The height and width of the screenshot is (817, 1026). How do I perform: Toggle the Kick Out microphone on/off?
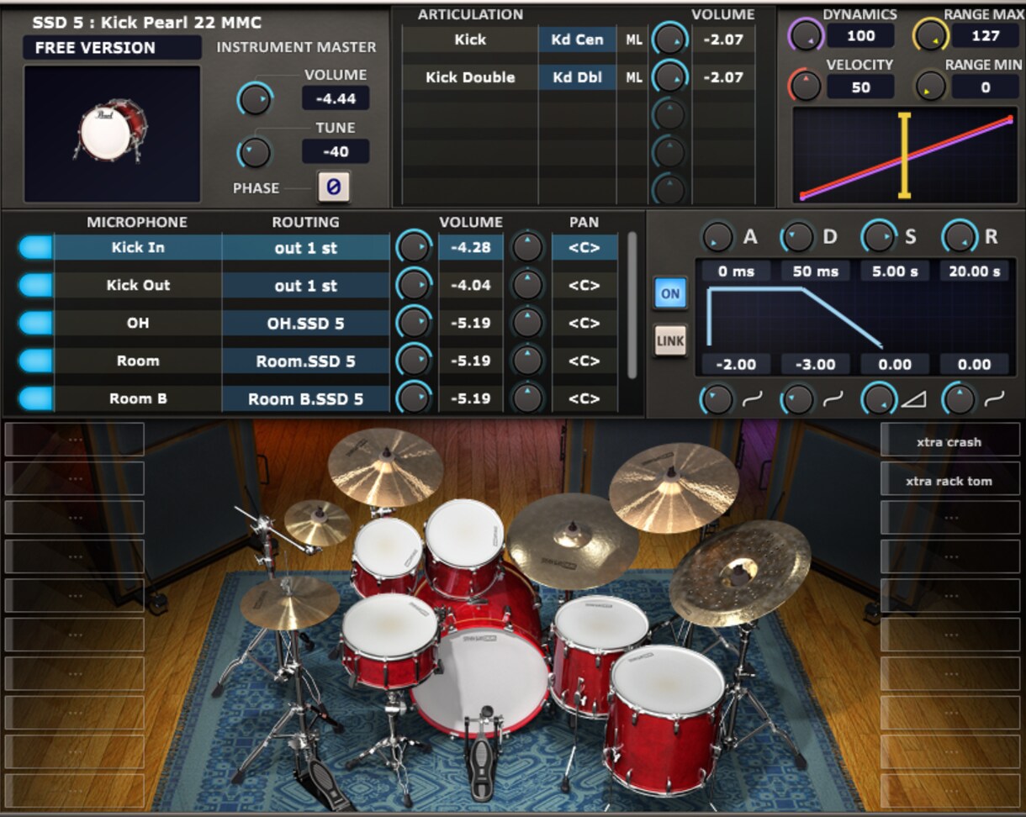pos(35,285)
